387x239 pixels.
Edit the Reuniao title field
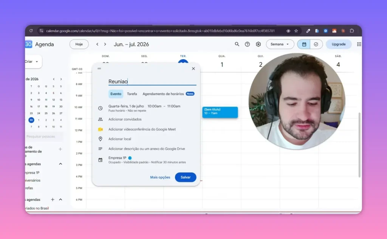152,81
